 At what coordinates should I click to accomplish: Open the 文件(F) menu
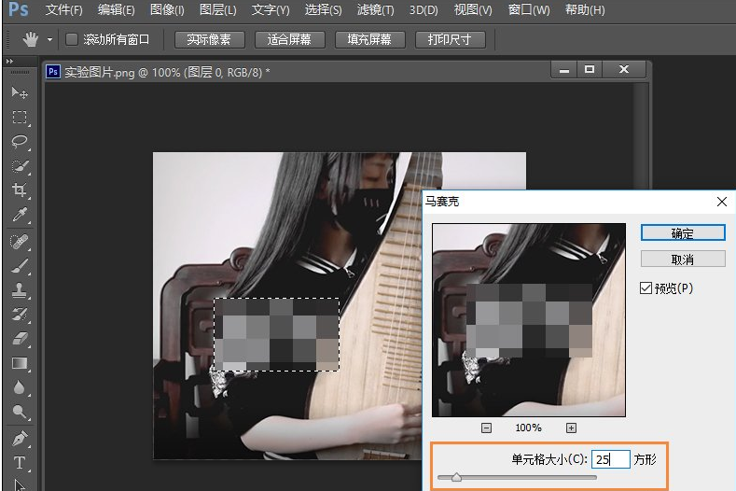63,10
